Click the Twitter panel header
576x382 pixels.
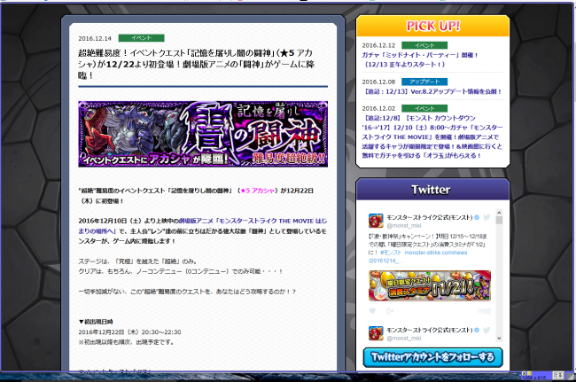click(432, 190)
